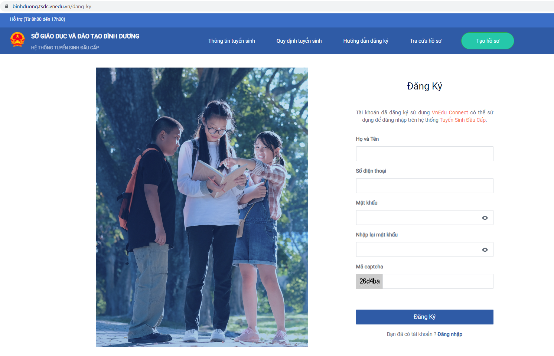The height and width of the screenshot is (356, 554).
Task: Click HỆ THỐNG TUYỂN SINH ĐẦU CẤP subtitle
Action: tap(65, 48)
